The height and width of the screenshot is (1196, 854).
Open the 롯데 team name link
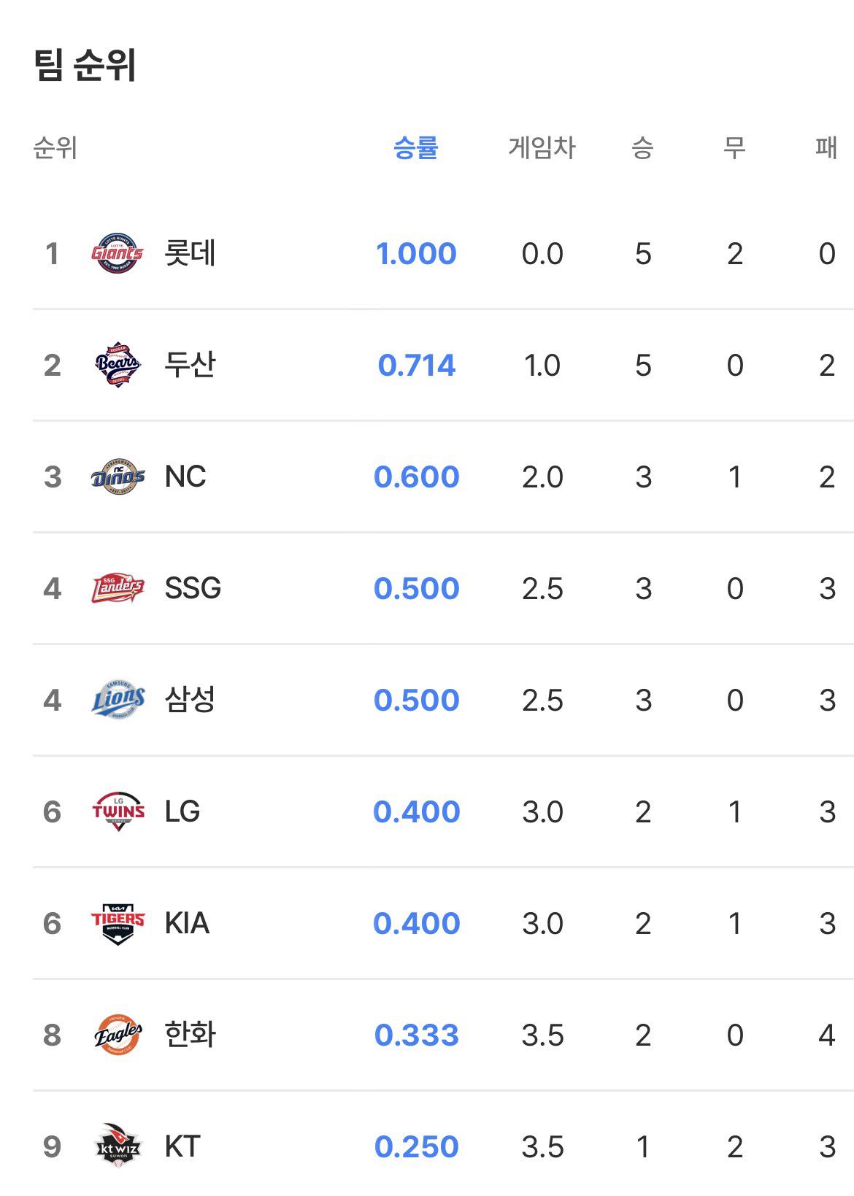click(190, 253)
